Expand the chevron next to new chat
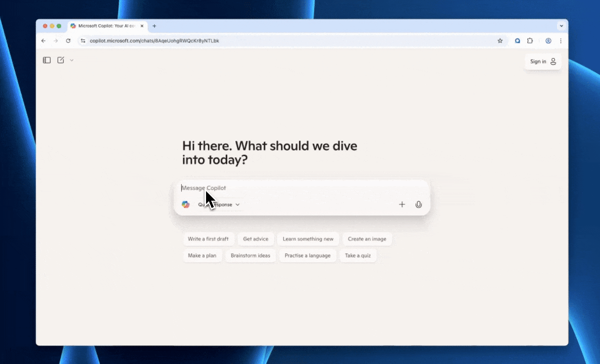 (x=72, y=60)
